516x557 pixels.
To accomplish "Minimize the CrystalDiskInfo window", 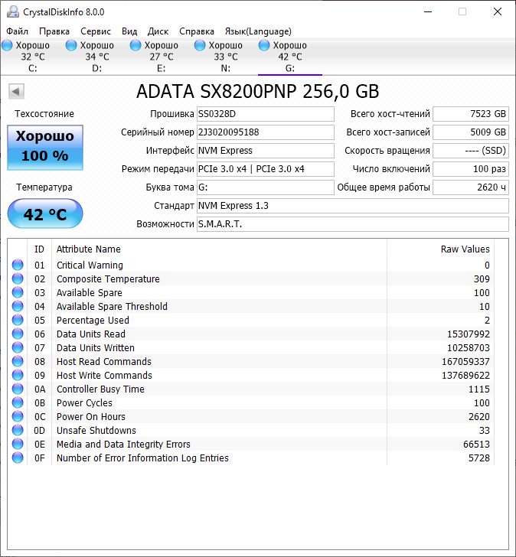I will [x=428, y=11].
